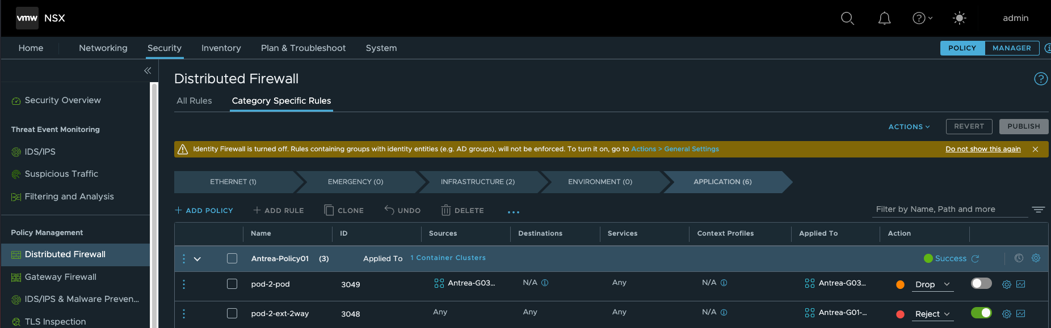The image size is (1051, 328).
Task: Select the APPLICATION (6) category
Action: tap(722, 182)
